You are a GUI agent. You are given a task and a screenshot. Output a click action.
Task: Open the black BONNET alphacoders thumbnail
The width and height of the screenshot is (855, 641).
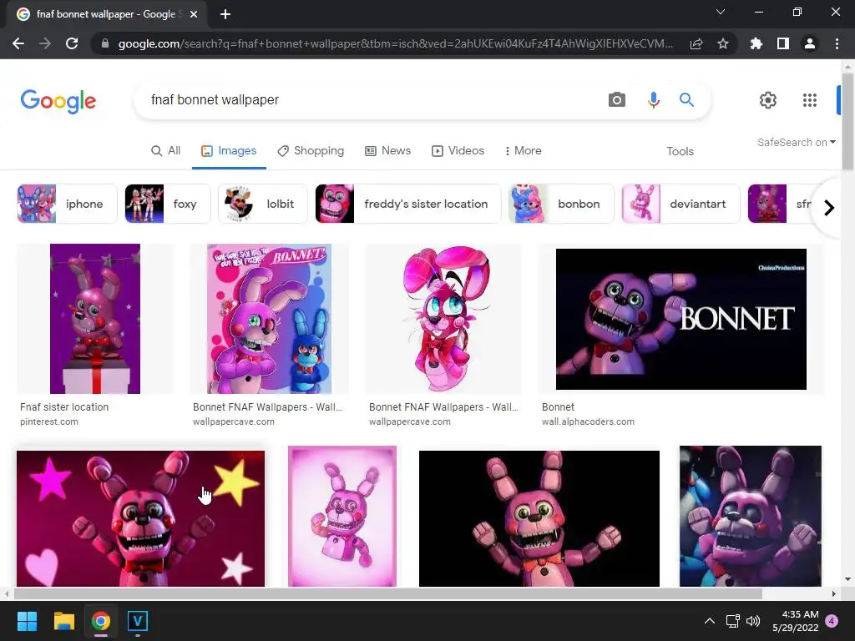[681, 319]
